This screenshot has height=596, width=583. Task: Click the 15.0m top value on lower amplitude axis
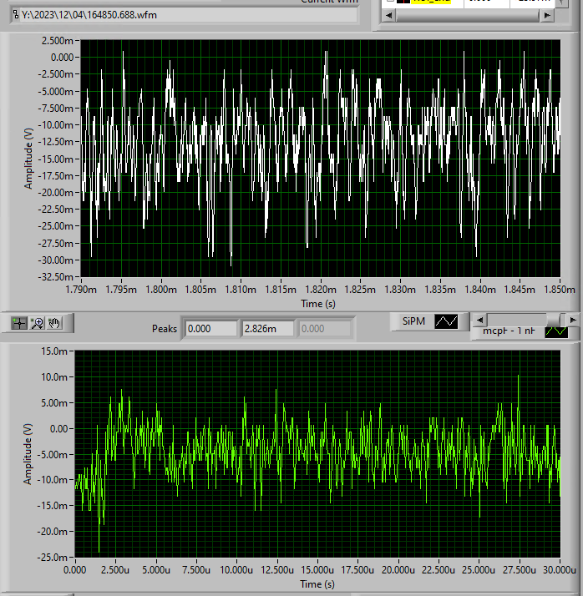point(51,351)
